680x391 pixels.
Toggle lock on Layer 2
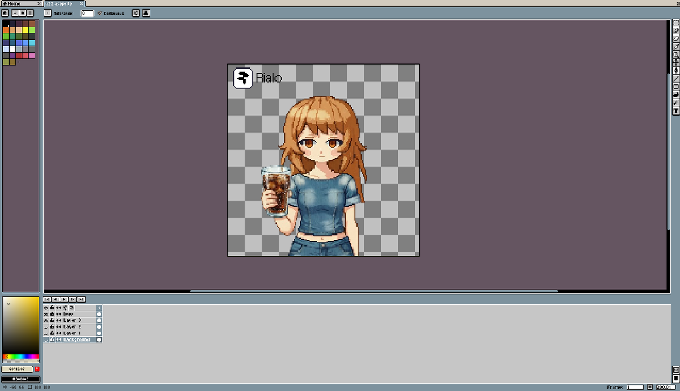click(x=52, y=327)
